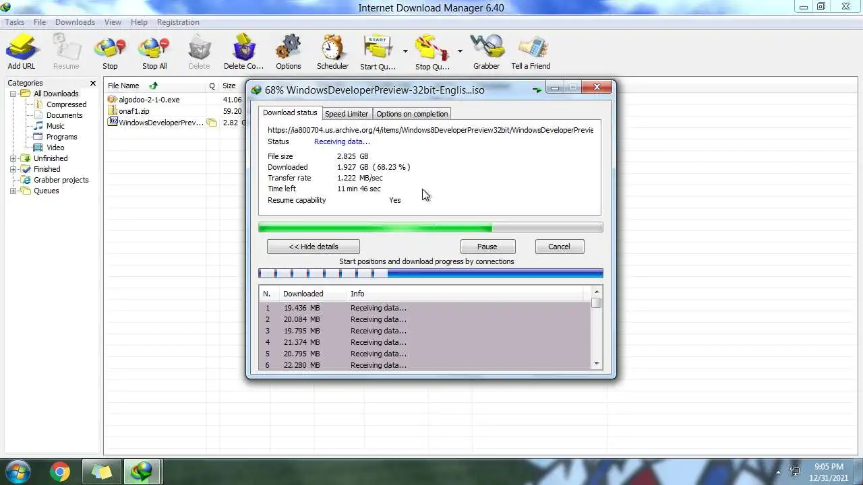Click the download URL text in the dialog
The height and width of the screenshot is (485, 863).
(x=430, y=130)
